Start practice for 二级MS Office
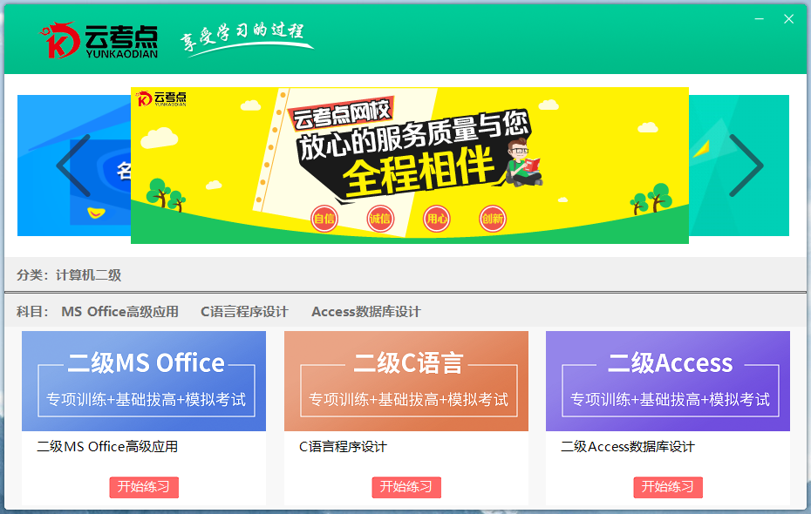 pyautogui.click(x=144, y=487)
